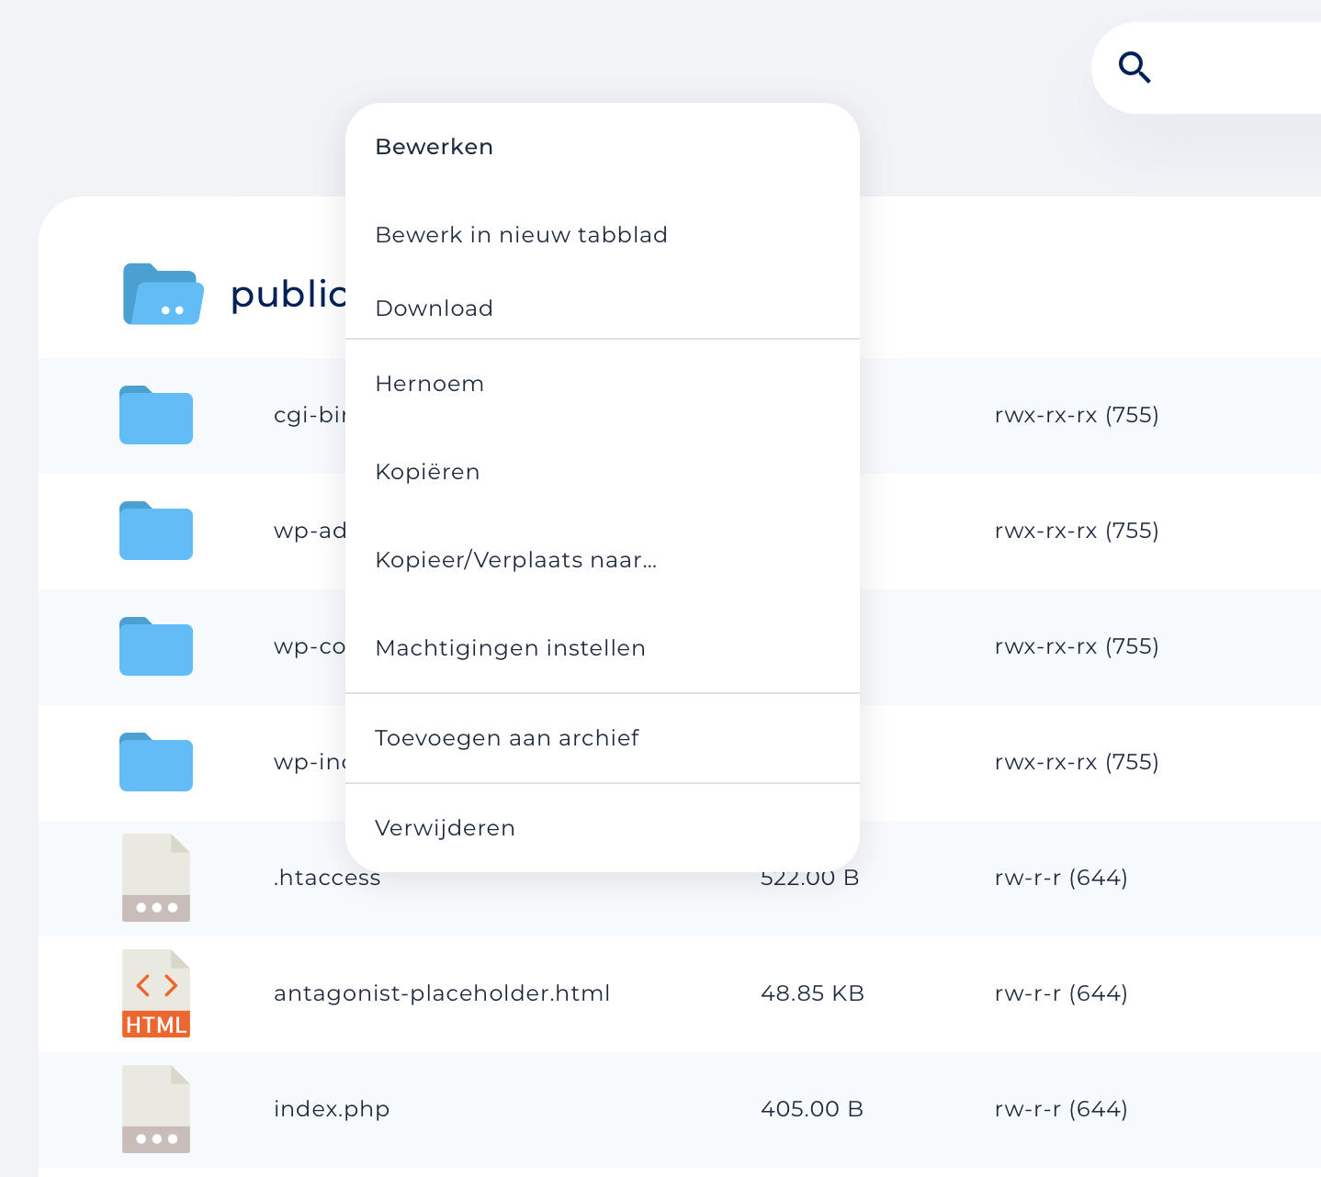Choose Machtigingen instellen option
The width and height of the screenshot is (1321, 1177).
(510, 647)
